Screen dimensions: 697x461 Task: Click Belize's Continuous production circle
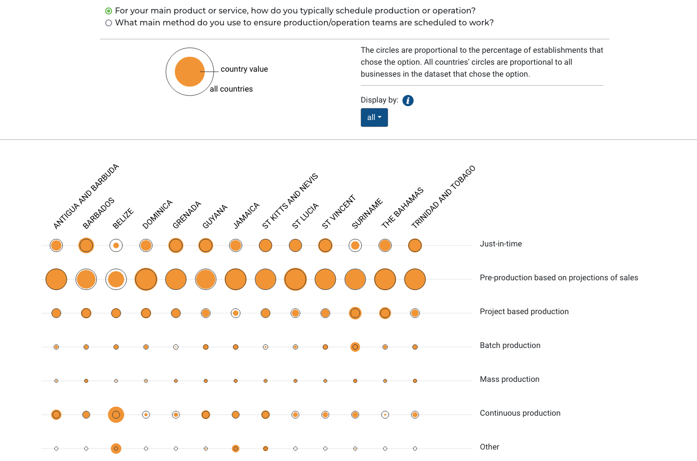click(x=116, y=415)
